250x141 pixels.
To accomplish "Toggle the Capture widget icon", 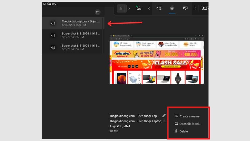I will [172, 8].
